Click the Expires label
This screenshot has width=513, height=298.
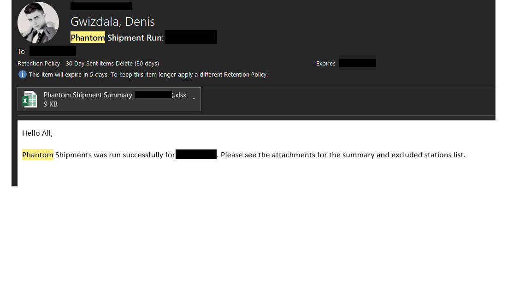(x=325, y=64)
